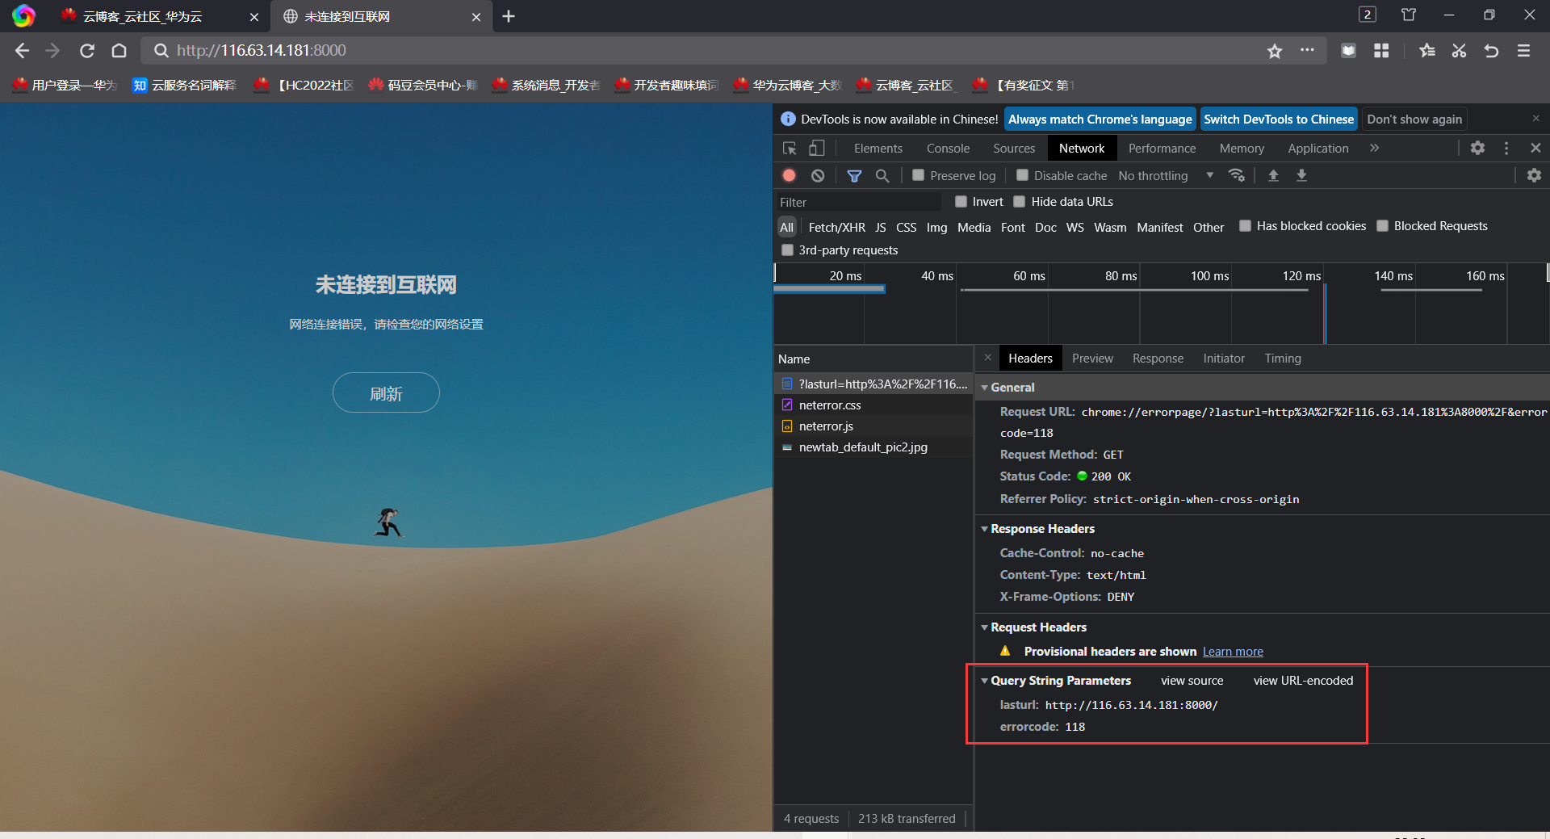Open the apps grid icon in toolbar
This screenshot has width=1550, height=839.
click(x=1381, y=51)
